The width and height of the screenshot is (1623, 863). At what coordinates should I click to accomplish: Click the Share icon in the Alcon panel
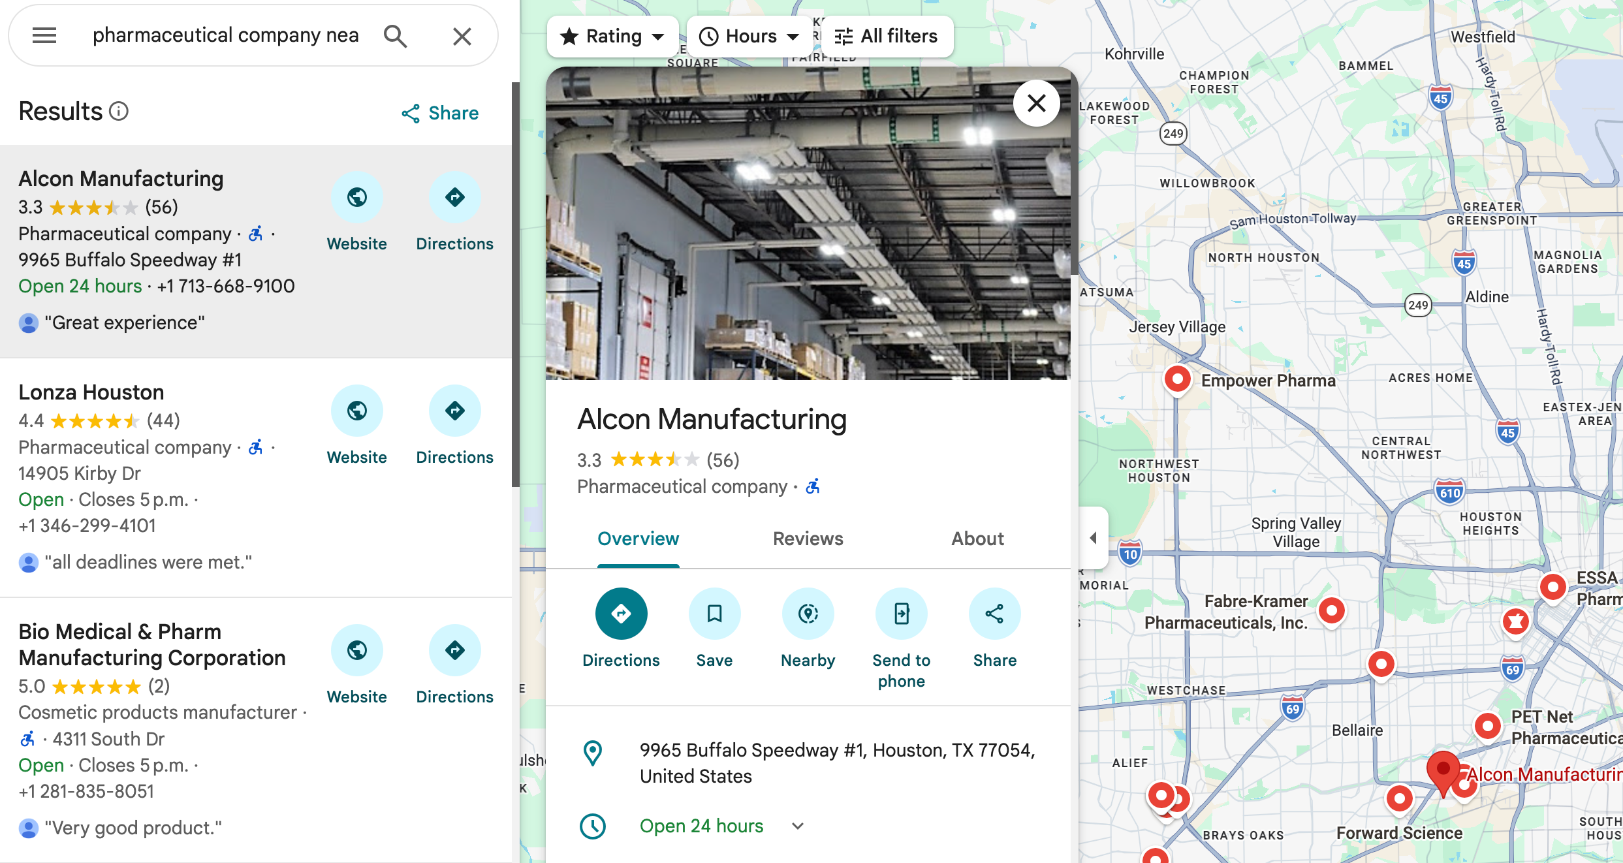click(994, 614)
